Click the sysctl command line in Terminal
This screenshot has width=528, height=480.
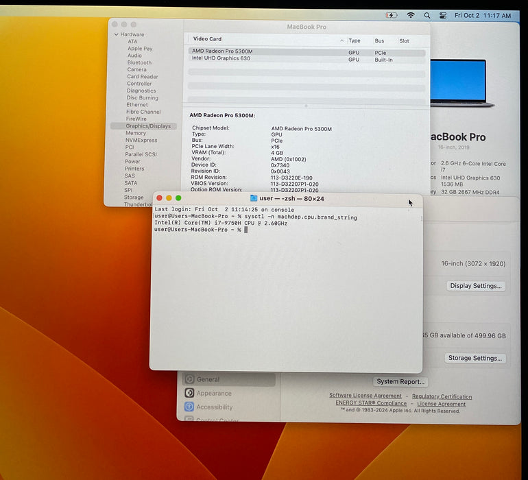(256, 217)
